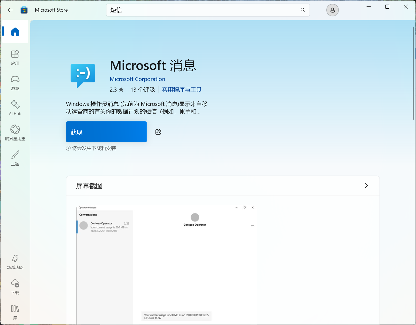Open the Operator messages screenshot thumbnail

point(166,265)
